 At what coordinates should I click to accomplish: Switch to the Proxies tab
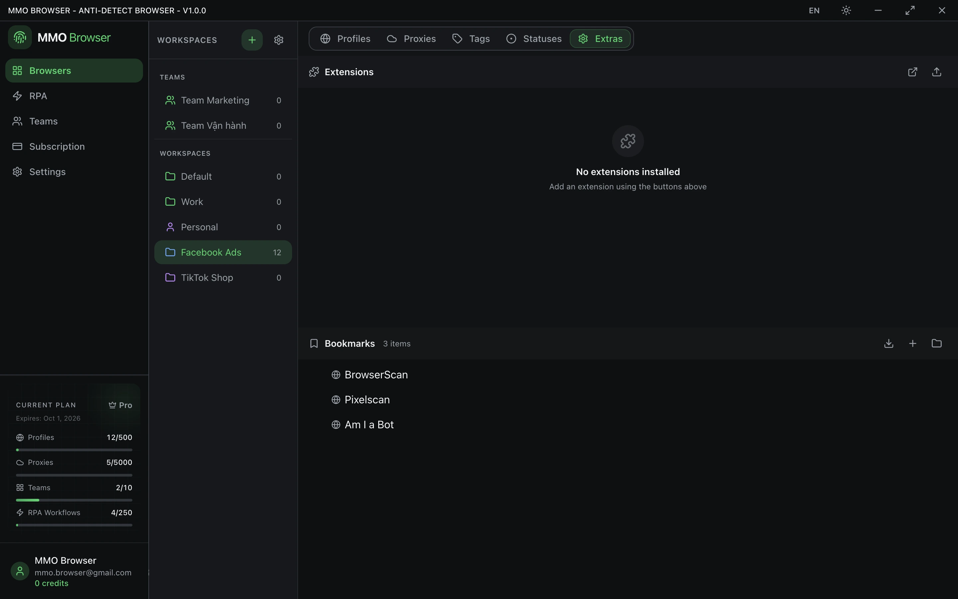pos(411,38)
